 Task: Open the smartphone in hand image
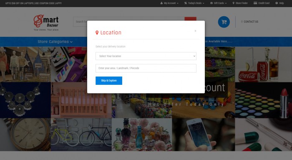click(x=204, y=135)
